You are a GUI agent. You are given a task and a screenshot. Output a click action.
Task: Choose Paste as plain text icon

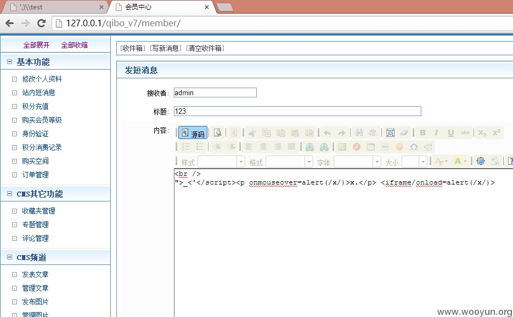[295, 132]
